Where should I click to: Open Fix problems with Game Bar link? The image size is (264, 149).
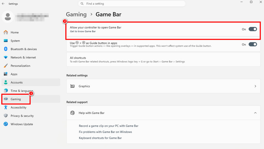click(x=105, y=132)
